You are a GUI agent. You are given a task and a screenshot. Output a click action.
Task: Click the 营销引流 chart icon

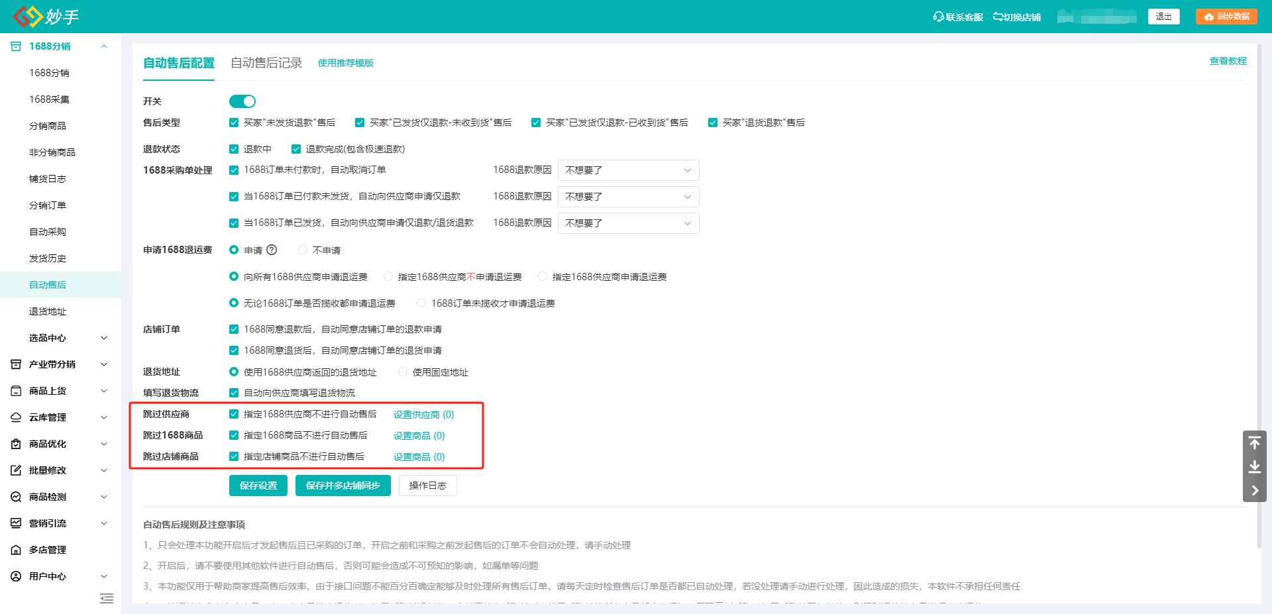point(16,523)
